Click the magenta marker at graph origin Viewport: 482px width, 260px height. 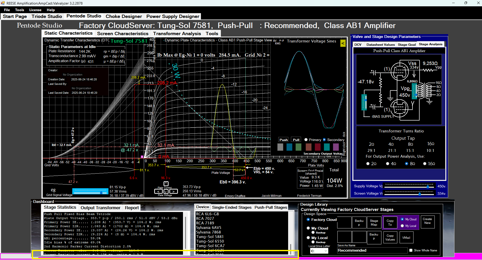click(x=142, y=157)
